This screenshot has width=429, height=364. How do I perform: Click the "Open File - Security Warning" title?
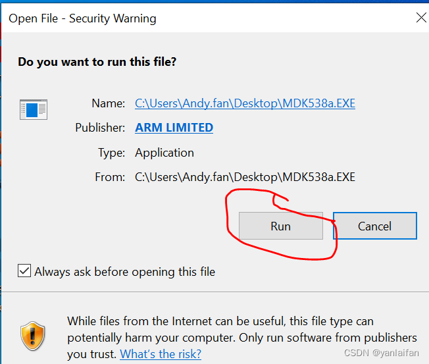82,18
